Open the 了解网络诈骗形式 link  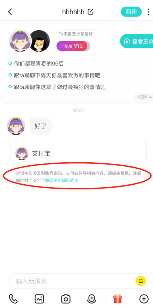point(59,180)
